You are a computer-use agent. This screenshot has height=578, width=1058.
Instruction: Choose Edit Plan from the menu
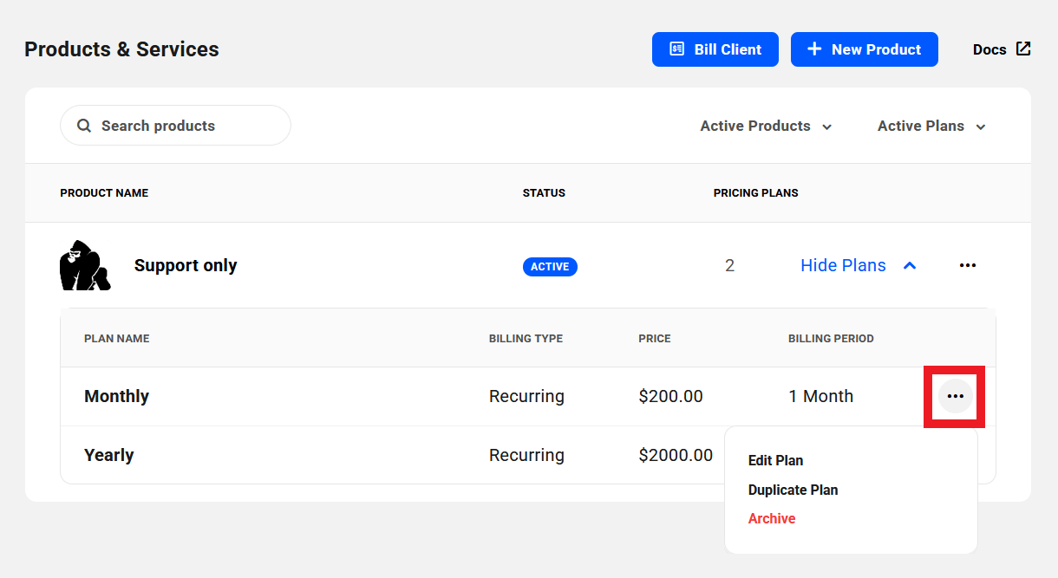tap(775, 461)
